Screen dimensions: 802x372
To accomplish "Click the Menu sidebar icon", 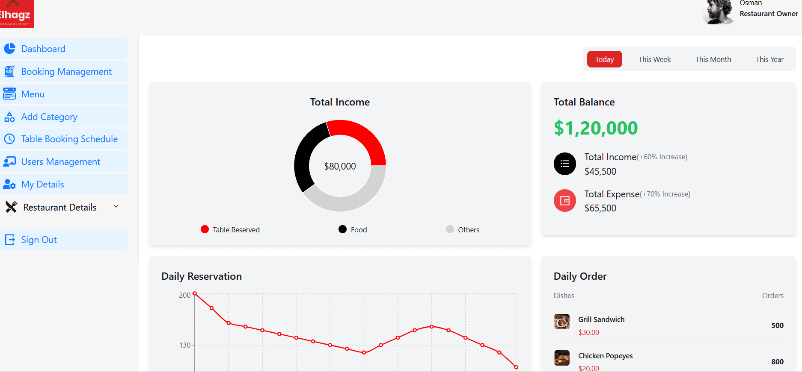I will tap(9, 94).
